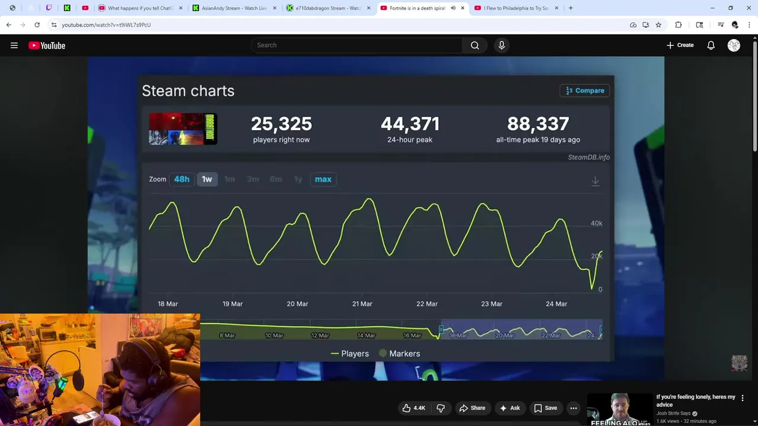
Task: Select the 48h zoom range
Action: (x=182, y=179)
